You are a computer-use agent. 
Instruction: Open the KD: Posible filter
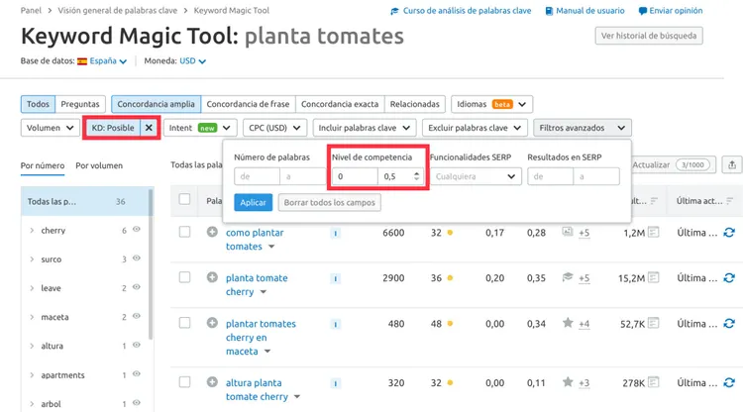click(x=113, y=128)
